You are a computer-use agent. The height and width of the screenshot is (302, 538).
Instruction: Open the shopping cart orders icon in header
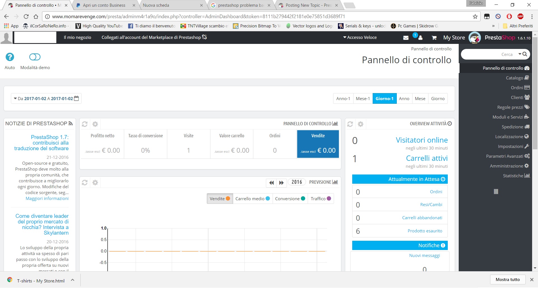(x=434, y=38)
